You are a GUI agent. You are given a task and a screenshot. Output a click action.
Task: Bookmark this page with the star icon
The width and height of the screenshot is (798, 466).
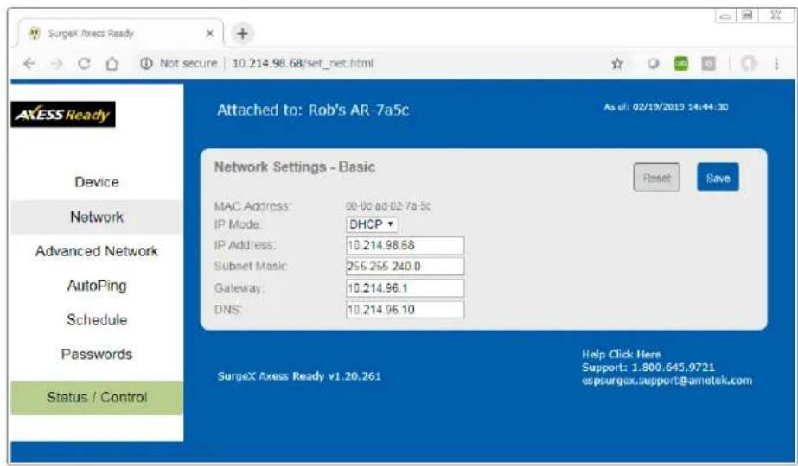[x=616, y=64]
